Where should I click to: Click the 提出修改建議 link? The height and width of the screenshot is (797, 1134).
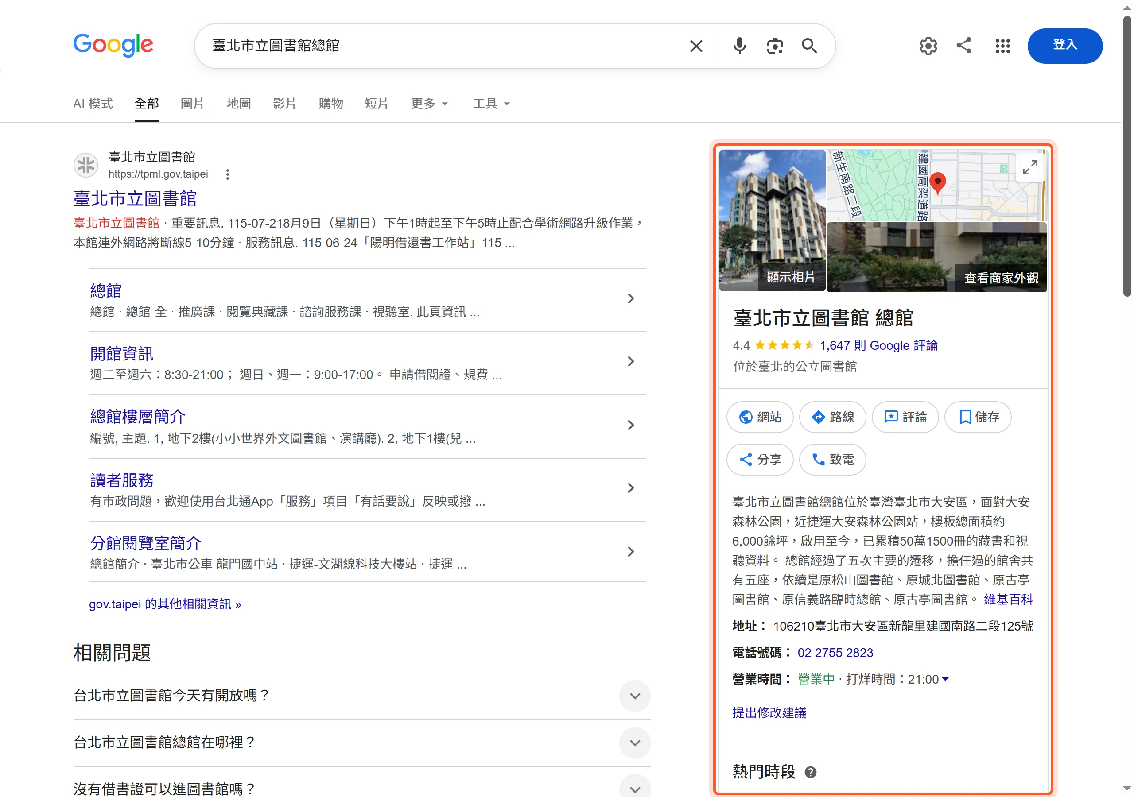[x=769, y=712]
